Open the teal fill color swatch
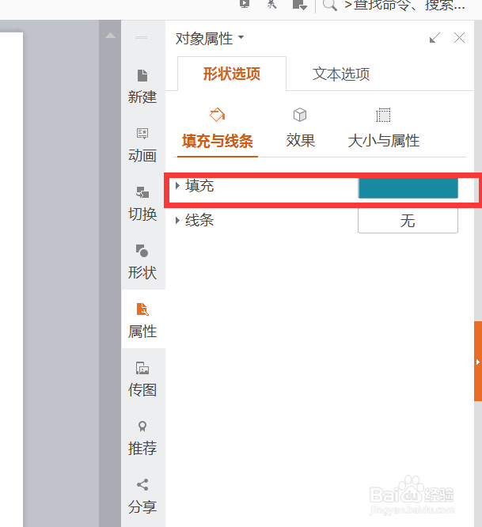The image size is (482, 527). tap(408, 188)
